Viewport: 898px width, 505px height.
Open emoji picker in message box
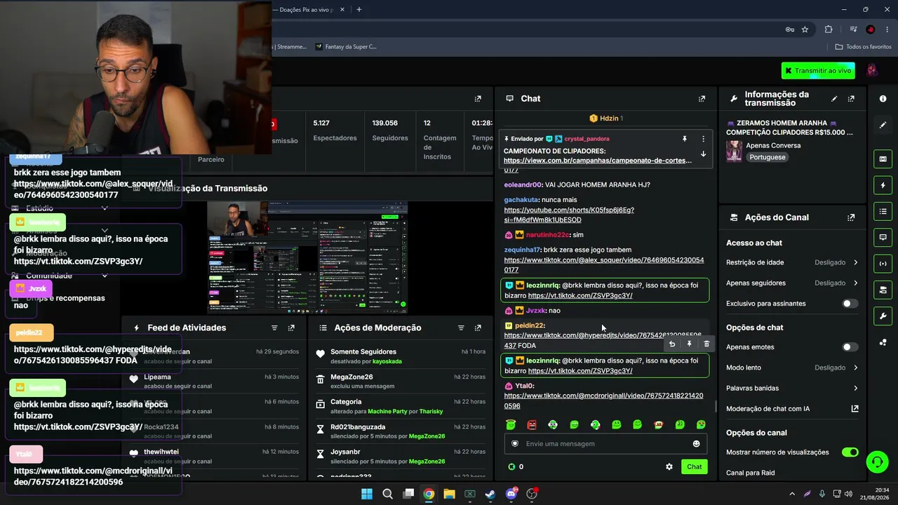tap(696, 443)
